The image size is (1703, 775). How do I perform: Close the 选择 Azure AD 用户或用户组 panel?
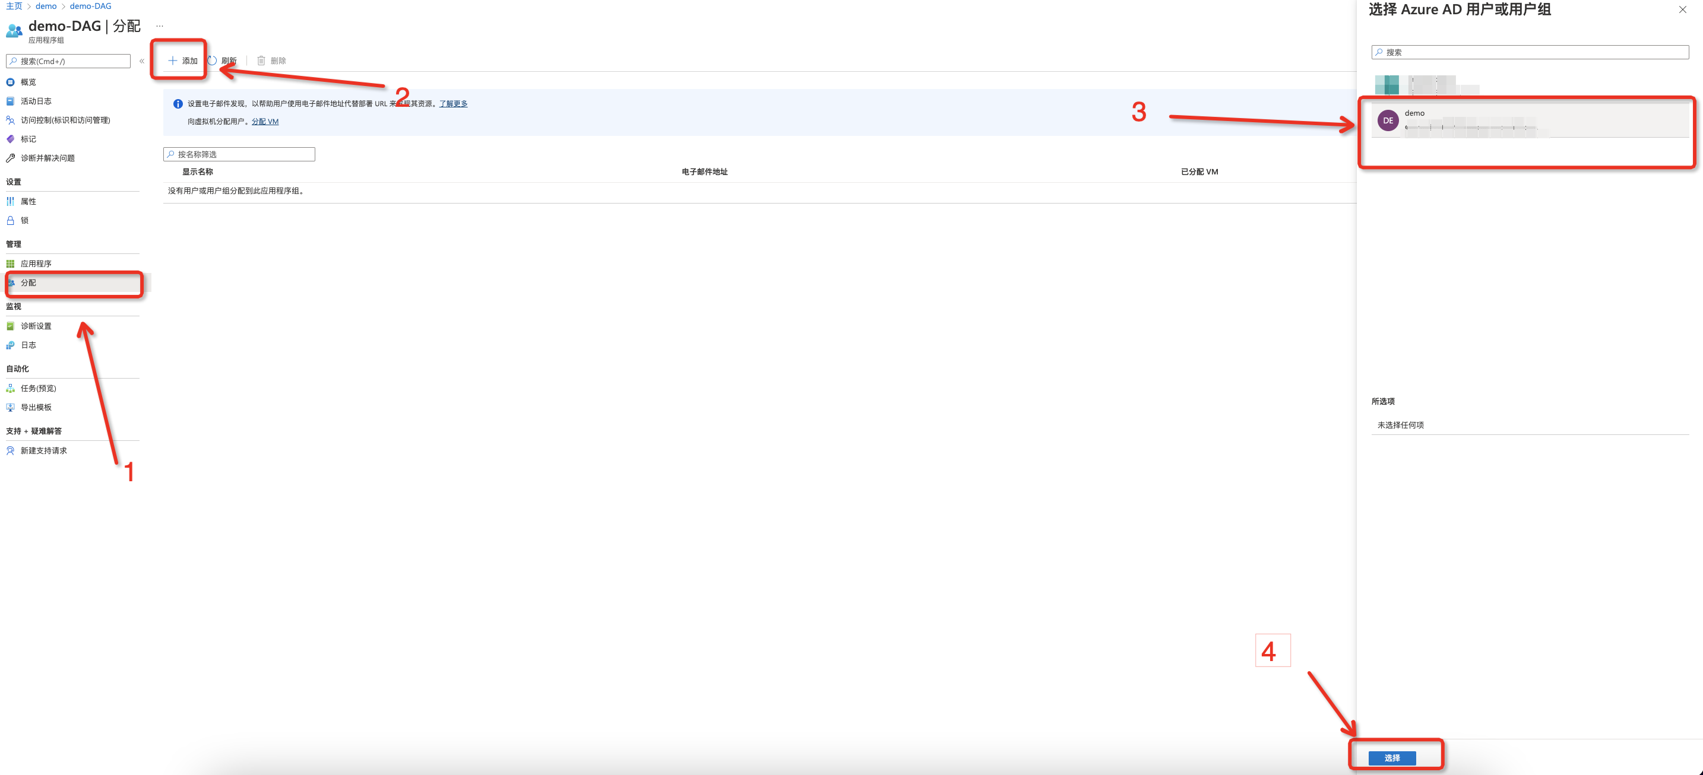1682,9
